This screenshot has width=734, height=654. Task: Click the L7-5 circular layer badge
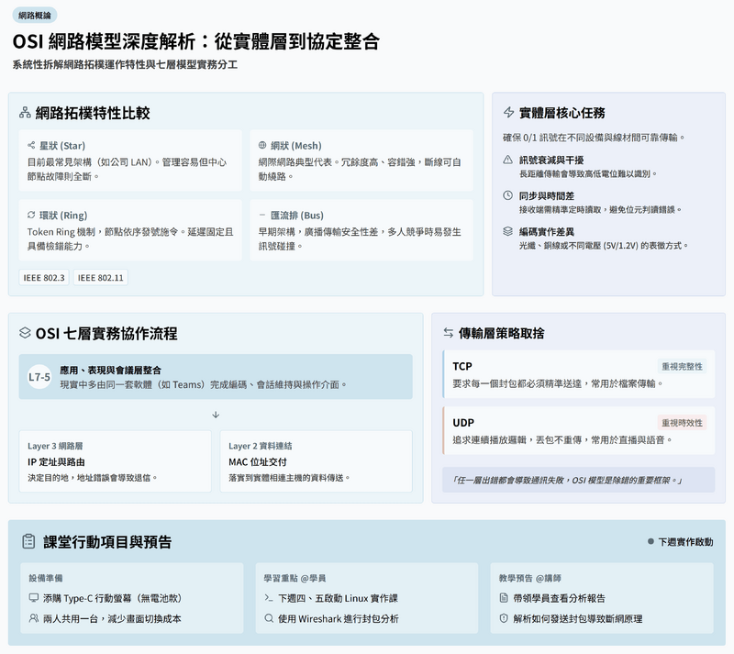(39, 376)
